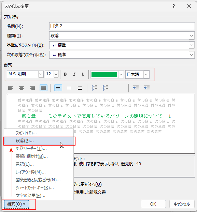
Task: Set single line spacing icon
Action: point(58,88)
